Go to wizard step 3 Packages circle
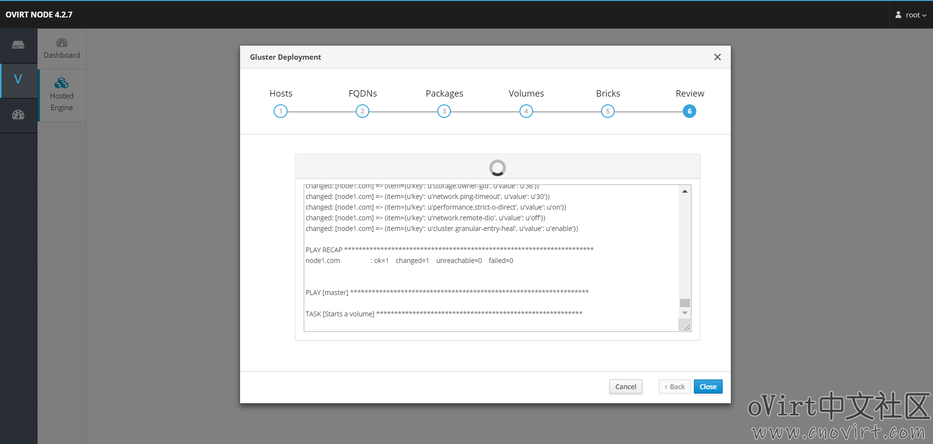Viewport: 933px width, 444px height. pos(444,111)
